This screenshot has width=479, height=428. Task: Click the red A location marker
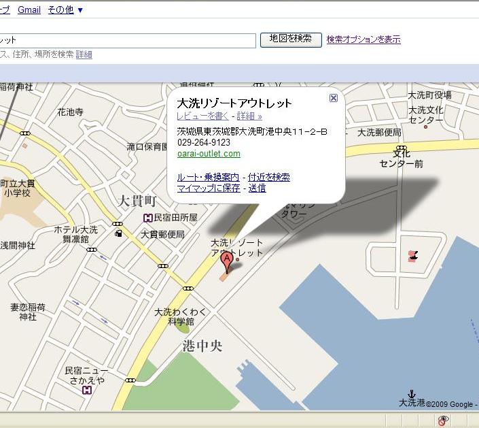(x=227, y=263)
